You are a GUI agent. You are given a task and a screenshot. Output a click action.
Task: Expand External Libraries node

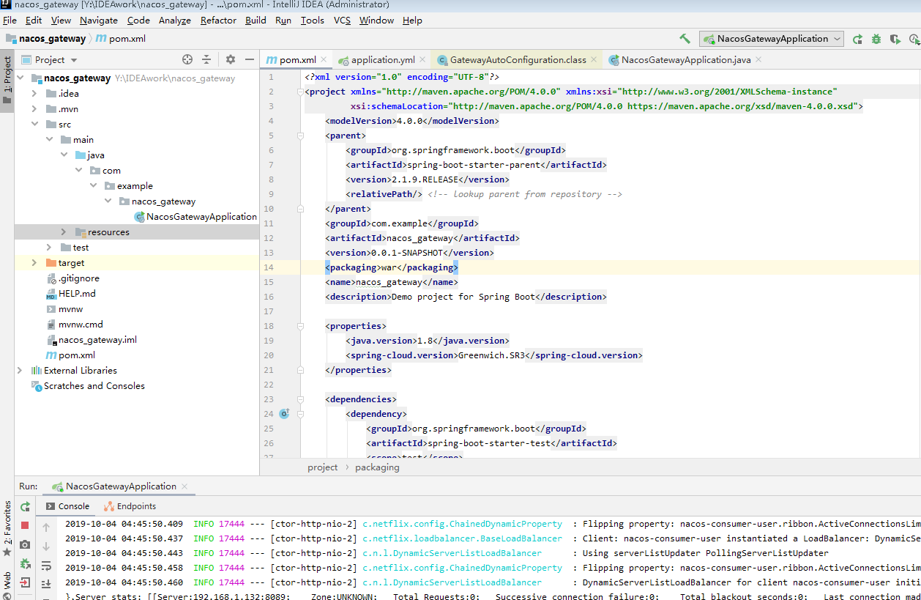click(20, 371)
